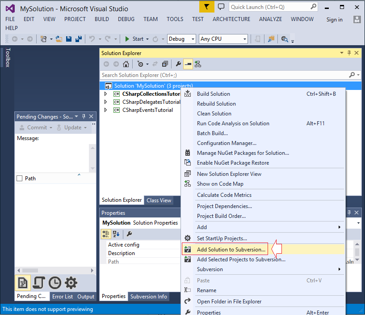Toggle the Preview Selected Items button

click(188, 64)
